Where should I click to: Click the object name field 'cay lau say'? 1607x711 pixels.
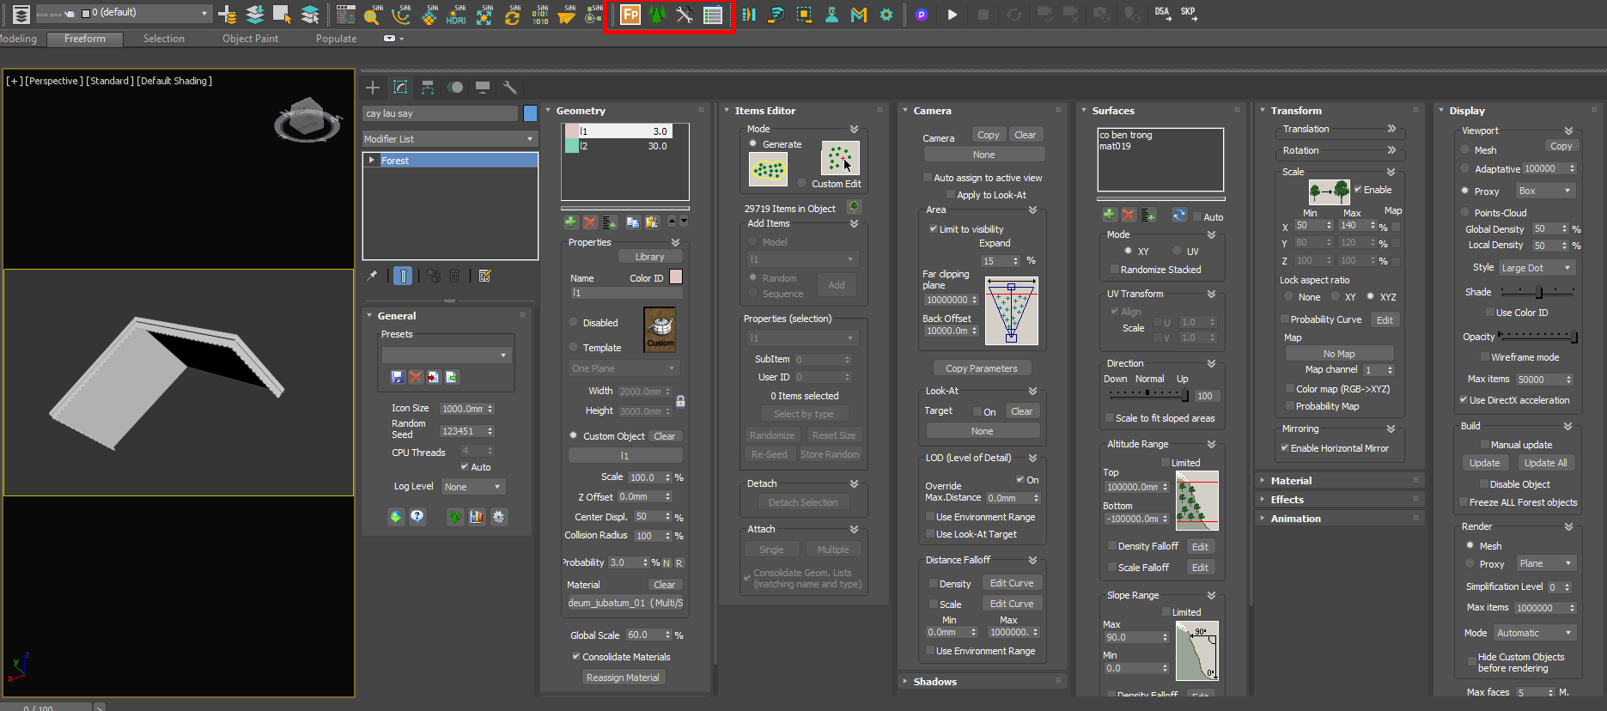tap(441, 113)
